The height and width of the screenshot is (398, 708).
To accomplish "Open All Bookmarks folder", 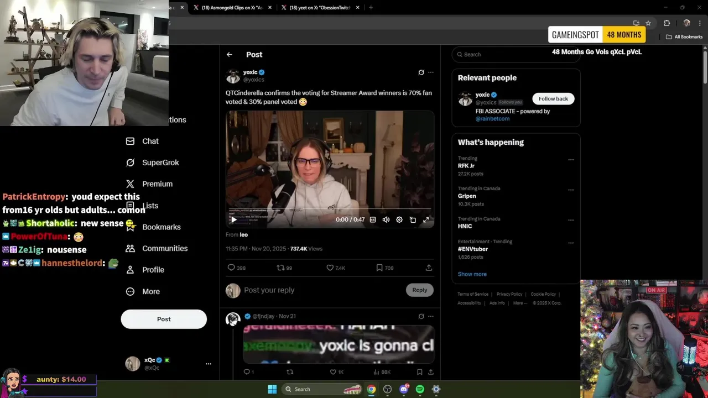I will coord(684,37).
